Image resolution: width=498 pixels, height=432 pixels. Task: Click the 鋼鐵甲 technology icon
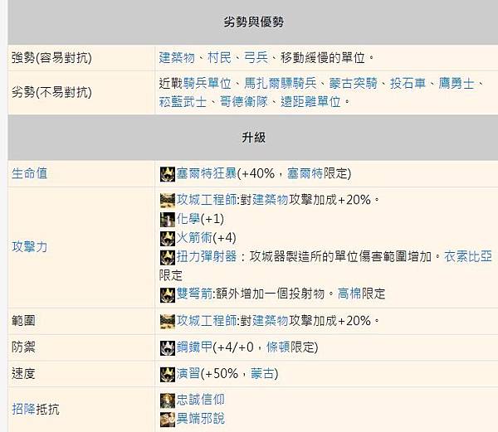167,347
